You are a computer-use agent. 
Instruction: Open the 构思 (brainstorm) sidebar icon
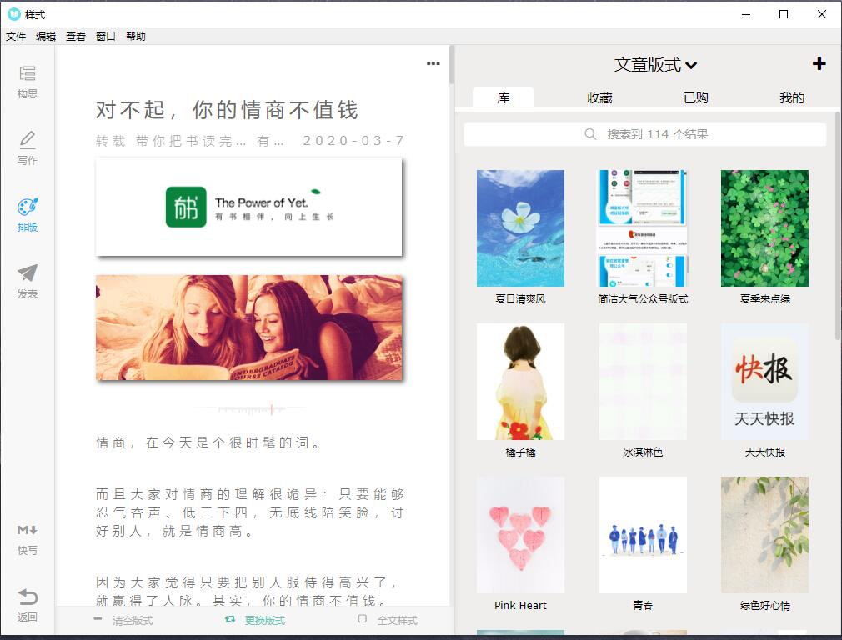pyautogui.click(x=28, y=74)
